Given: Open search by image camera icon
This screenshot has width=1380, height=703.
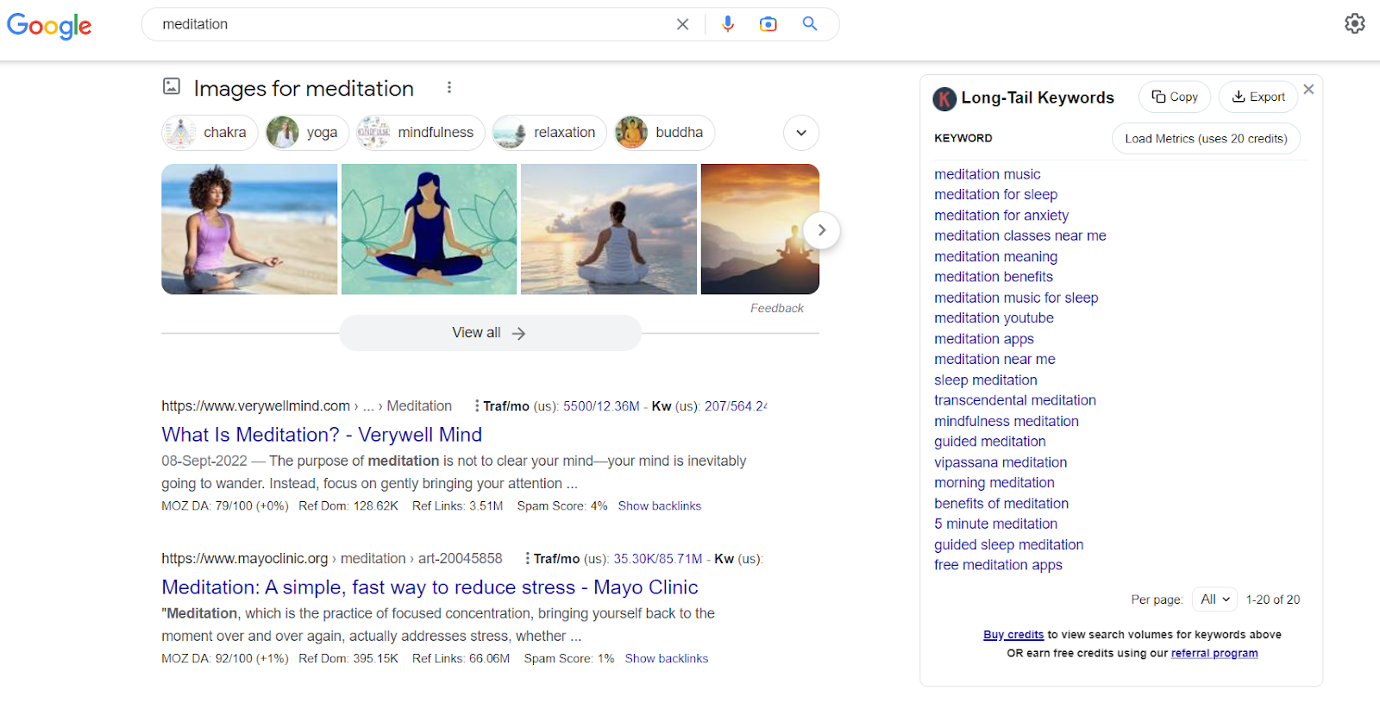Looking at the screenshot, I should tap(768, 24).
